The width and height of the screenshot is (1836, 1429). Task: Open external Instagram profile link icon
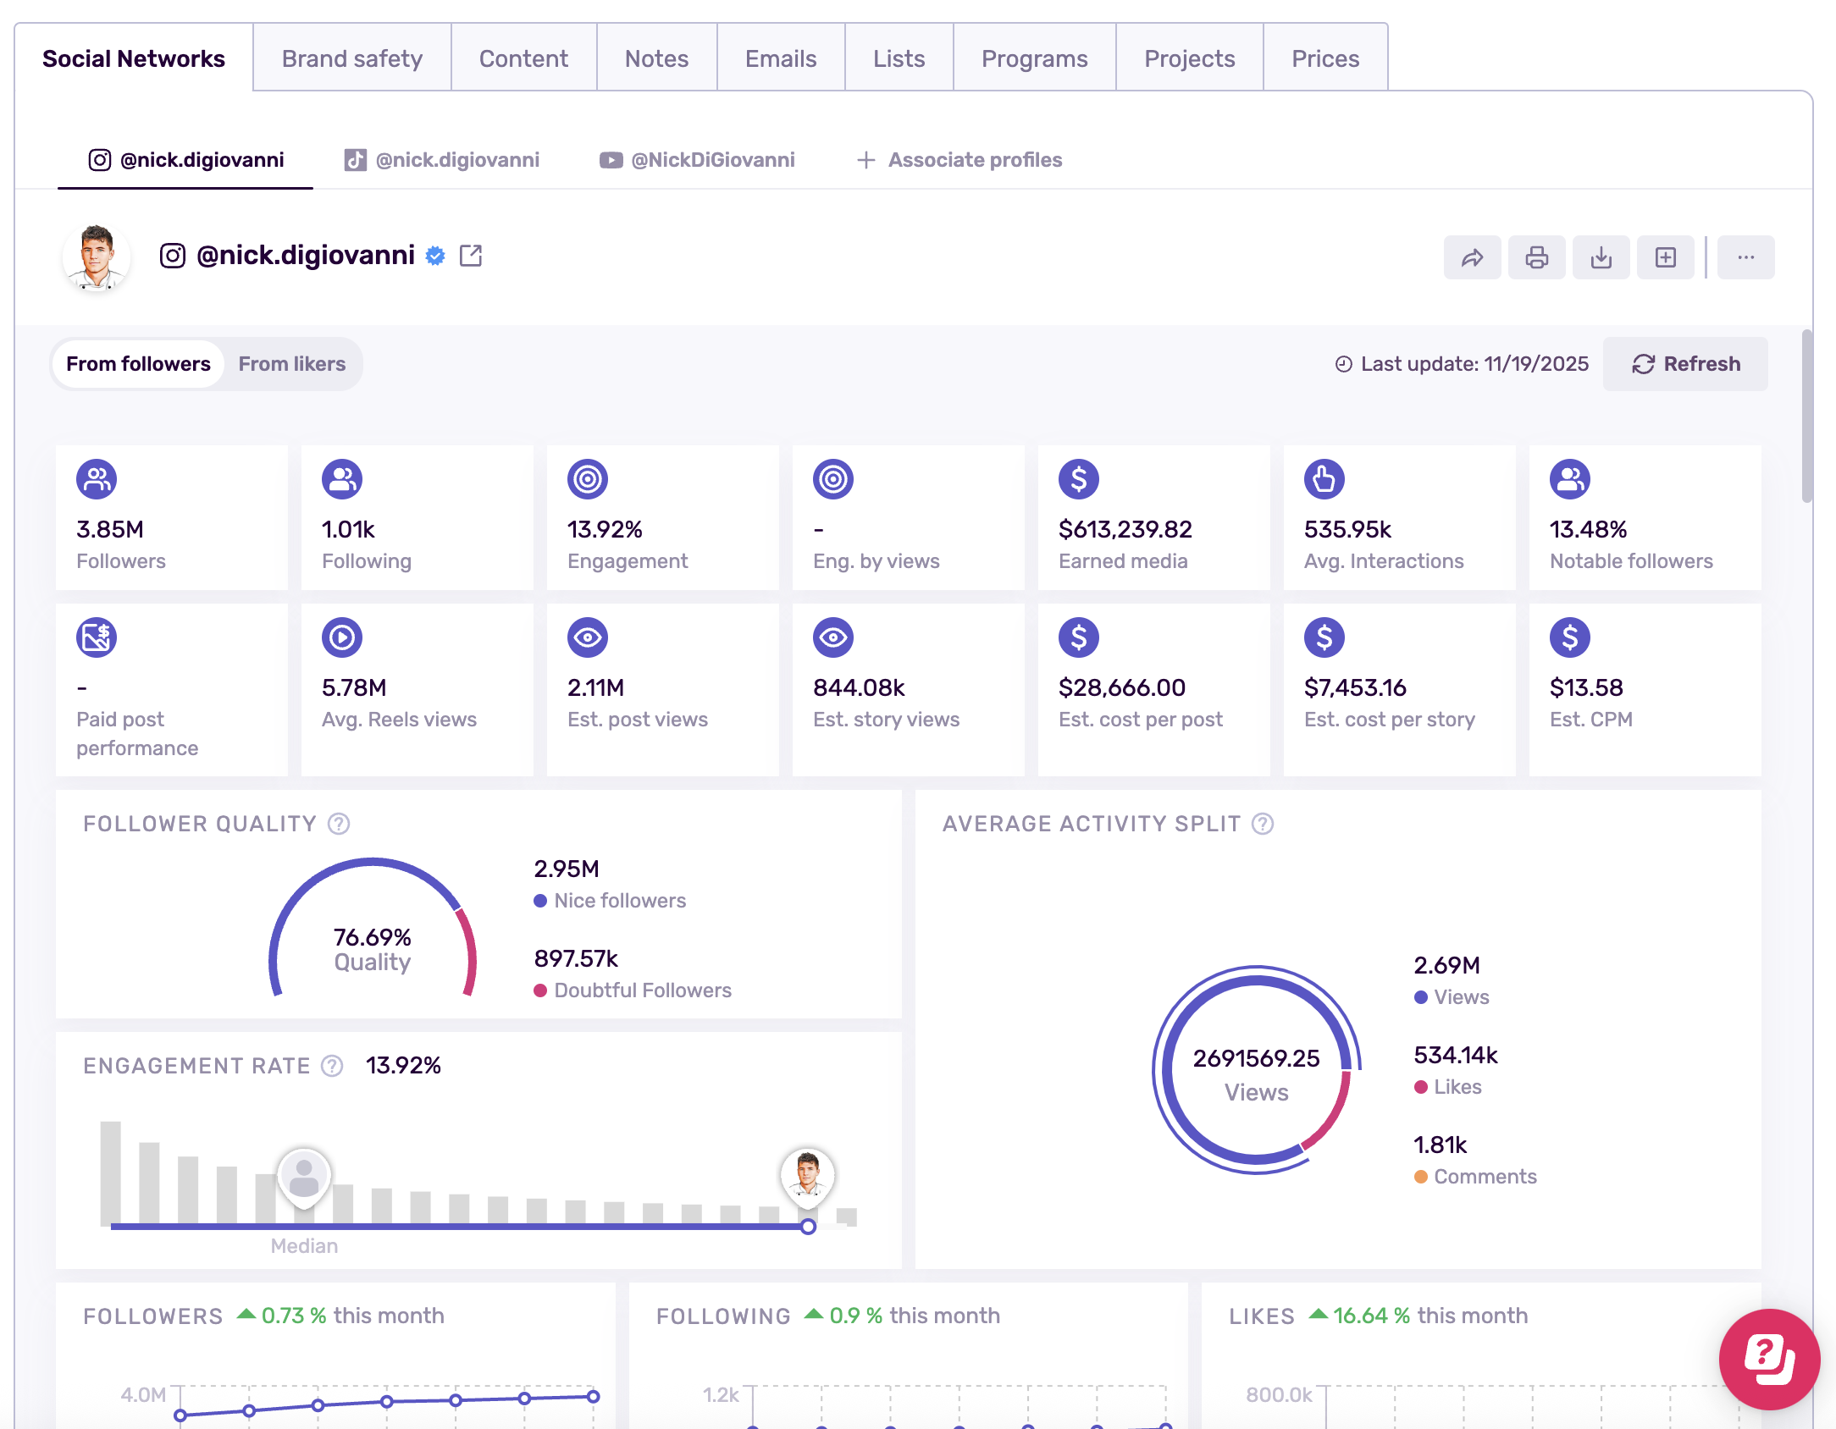point(471,256)
